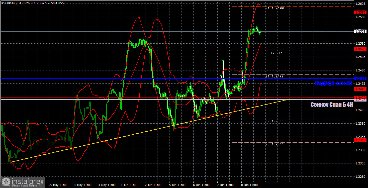This screenshot has height=188, width=368.
Task: Click the 1.2480 price scale value
Action: (361, 70)
